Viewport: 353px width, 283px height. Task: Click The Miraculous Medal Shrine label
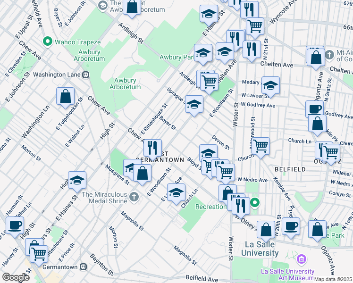104,198
